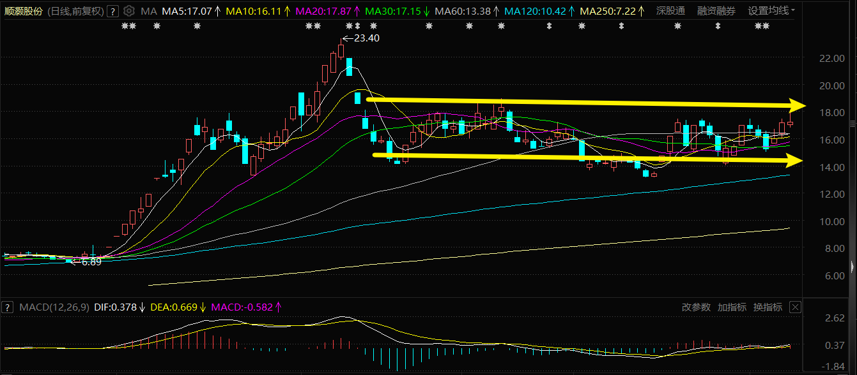Click the info star marker above the 23.40 peak
This screenshot has height=375, width=857.
(349, 26)
